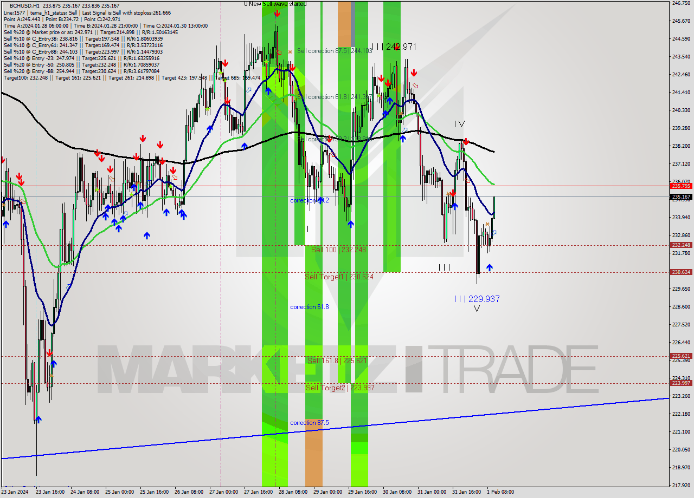Select 'Sell Target1 | 230.624' label
Image resolution: width=694 pixels, height=498 pixels.
click(x=339, y=277)
